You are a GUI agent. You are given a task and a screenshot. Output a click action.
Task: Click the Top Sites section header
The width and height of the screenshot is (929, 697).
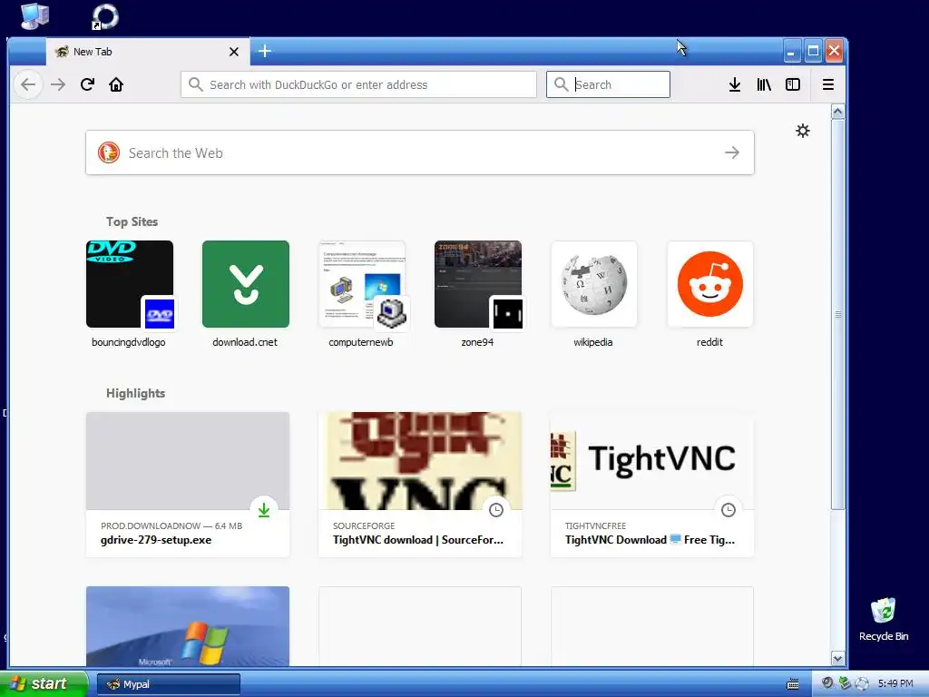(132, 221)
